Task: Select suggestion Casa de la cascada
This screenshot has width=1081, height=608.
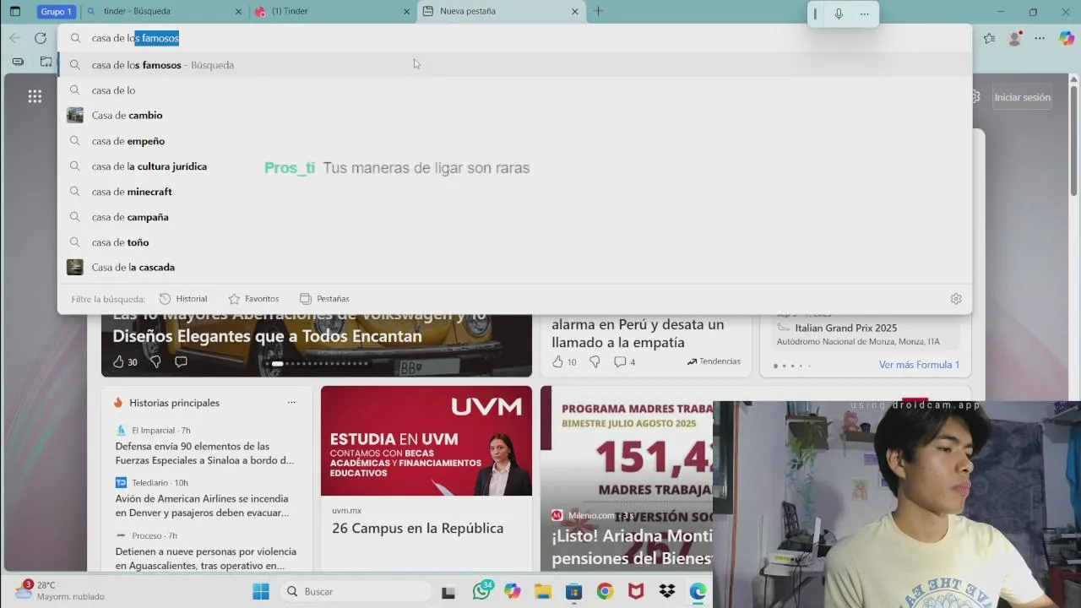Action: pyautogui.click(x=514, y=268)
